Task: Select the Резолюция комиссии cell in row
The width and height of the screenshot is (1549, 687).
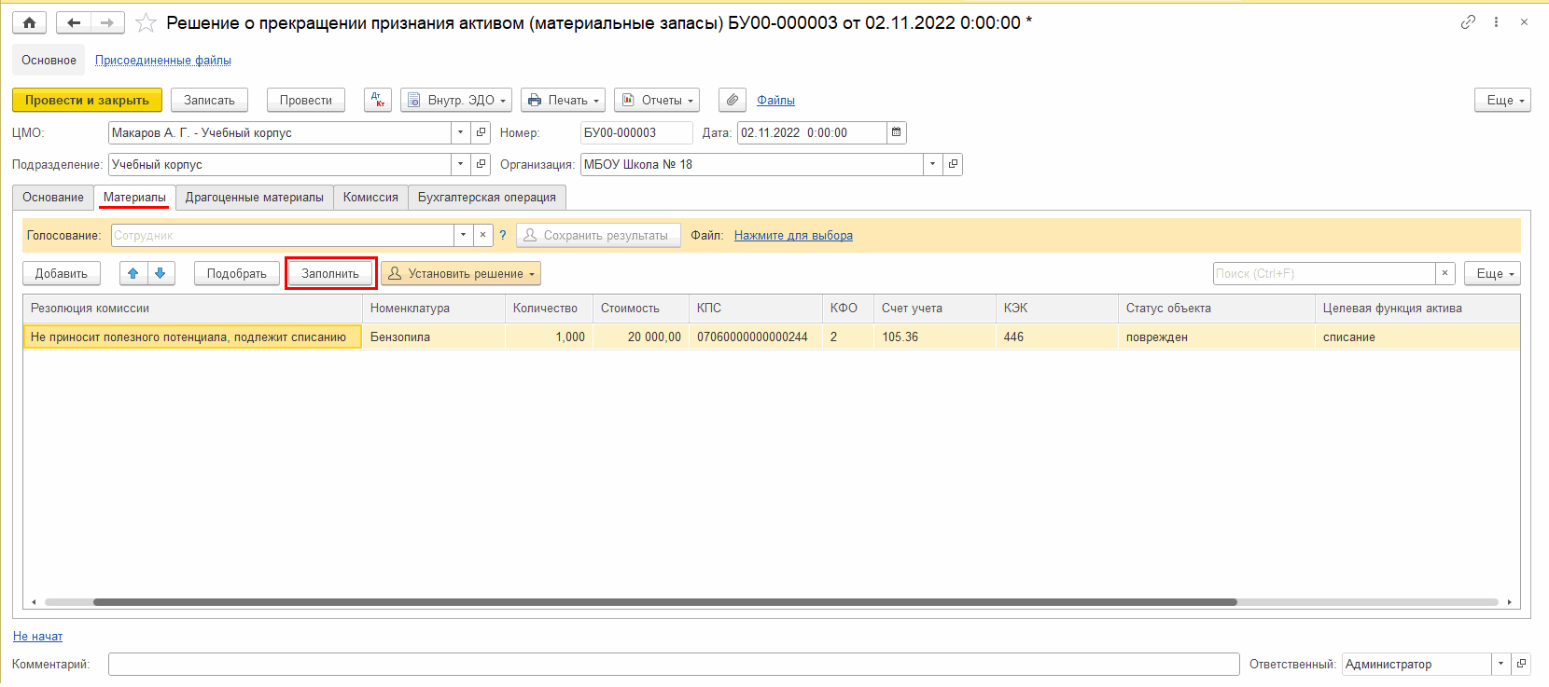Action: click(x=192, y=337)
